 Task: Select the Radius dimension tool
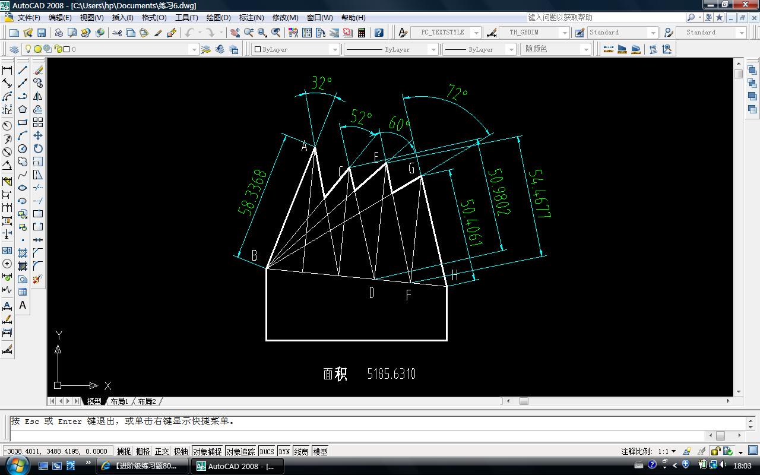click(x=7, y=126)
